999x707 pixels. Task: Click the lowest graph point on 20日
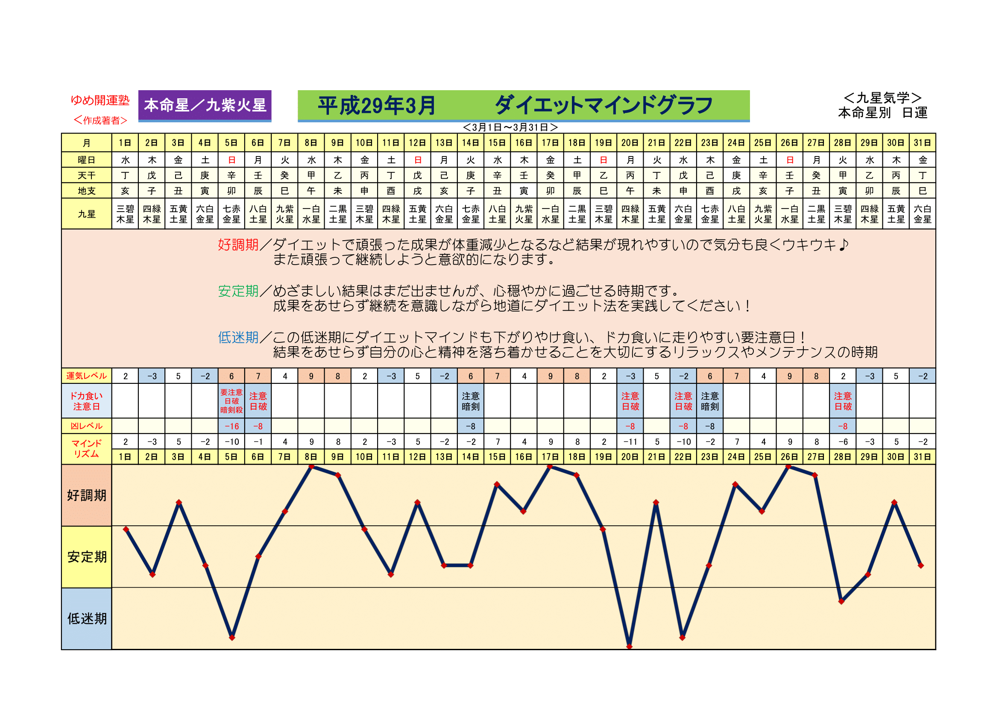pyautogui.click(x=629, y=646)
